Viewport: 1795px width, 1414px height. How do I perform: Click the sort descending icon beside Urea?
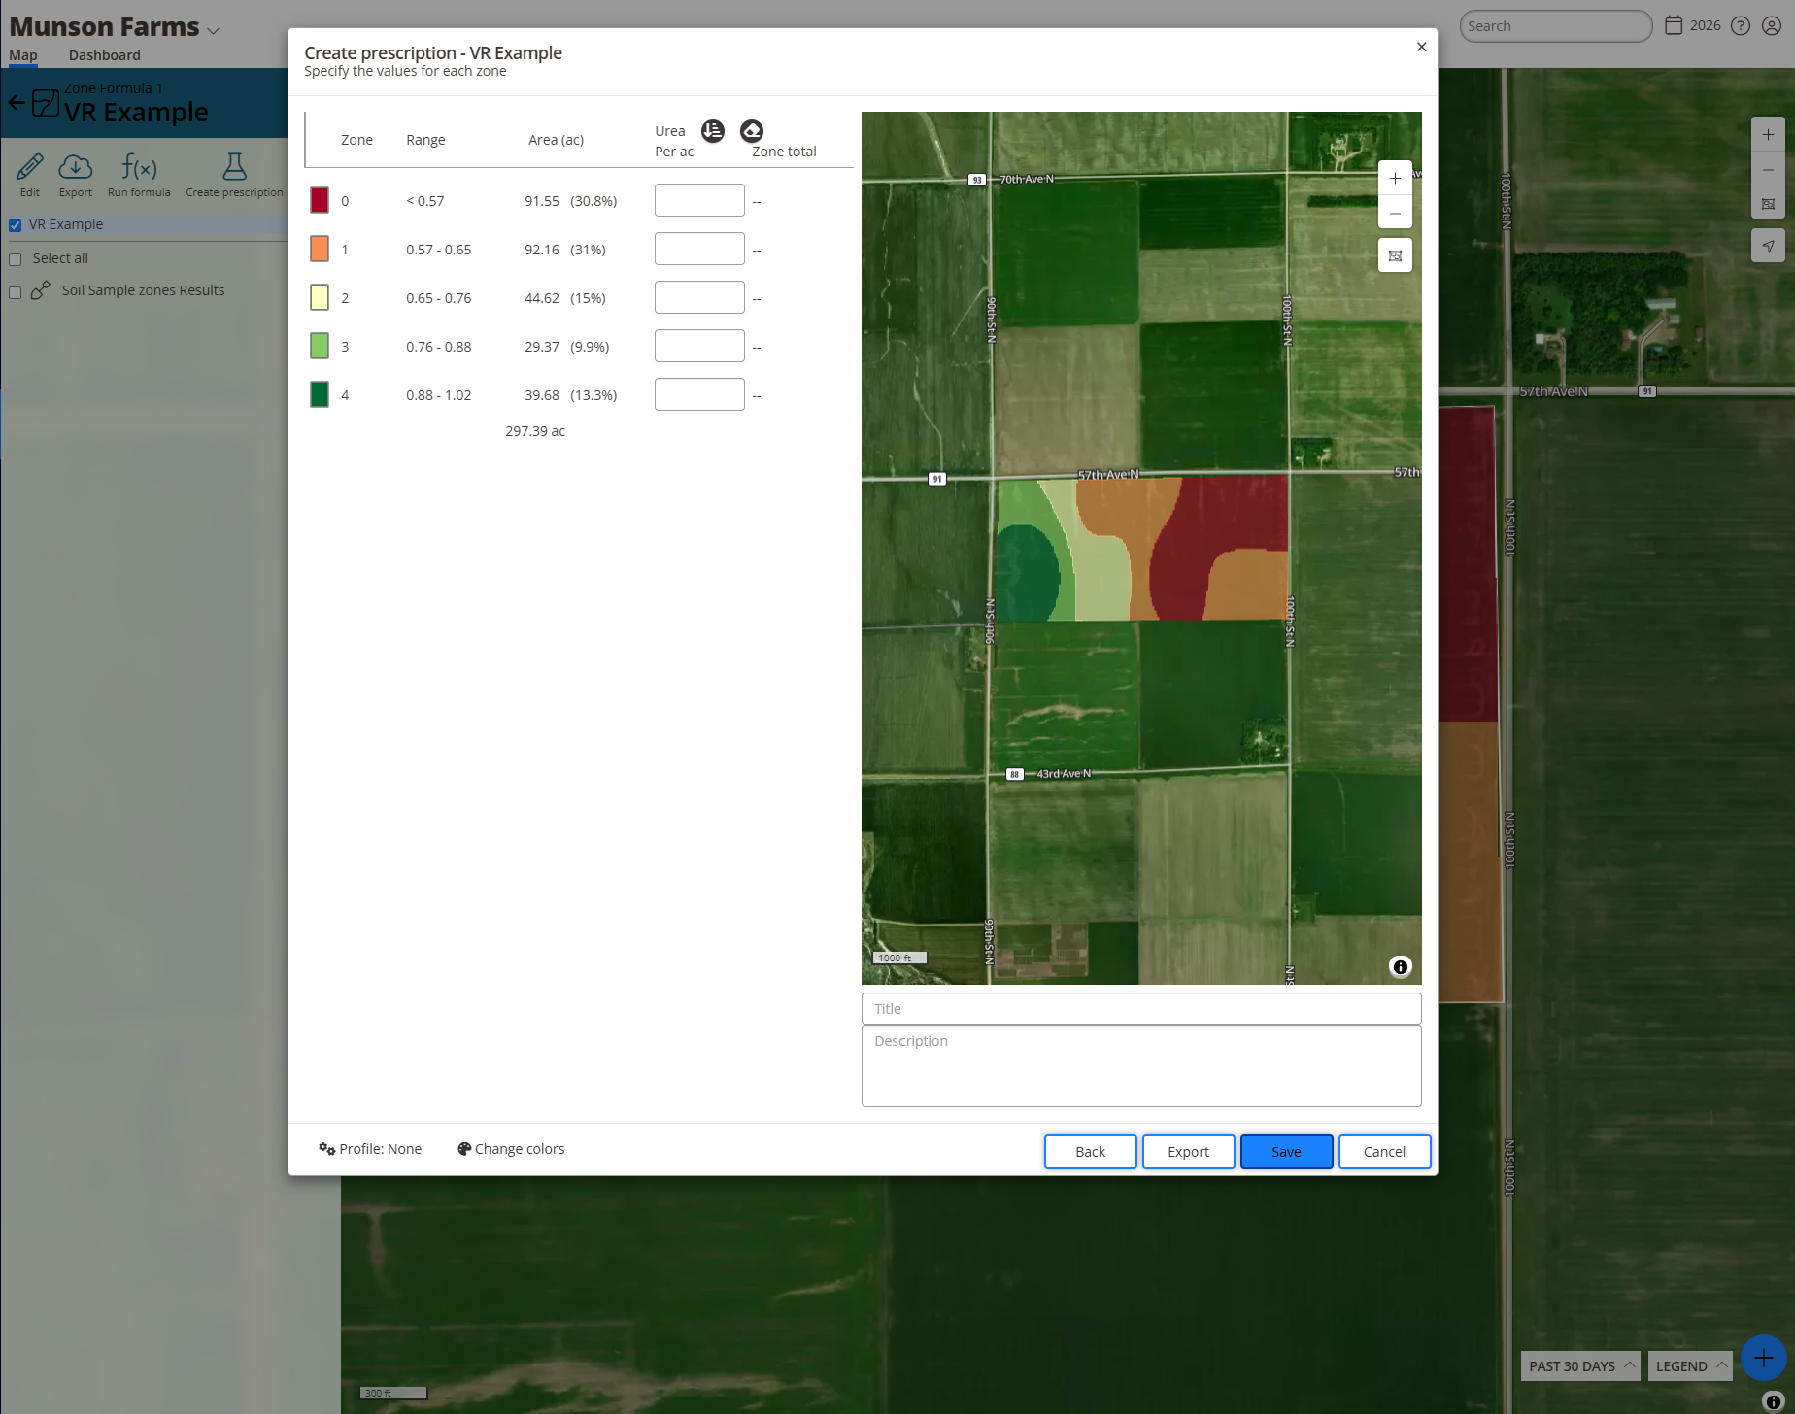pyautogui.click(x=713, y=131)
